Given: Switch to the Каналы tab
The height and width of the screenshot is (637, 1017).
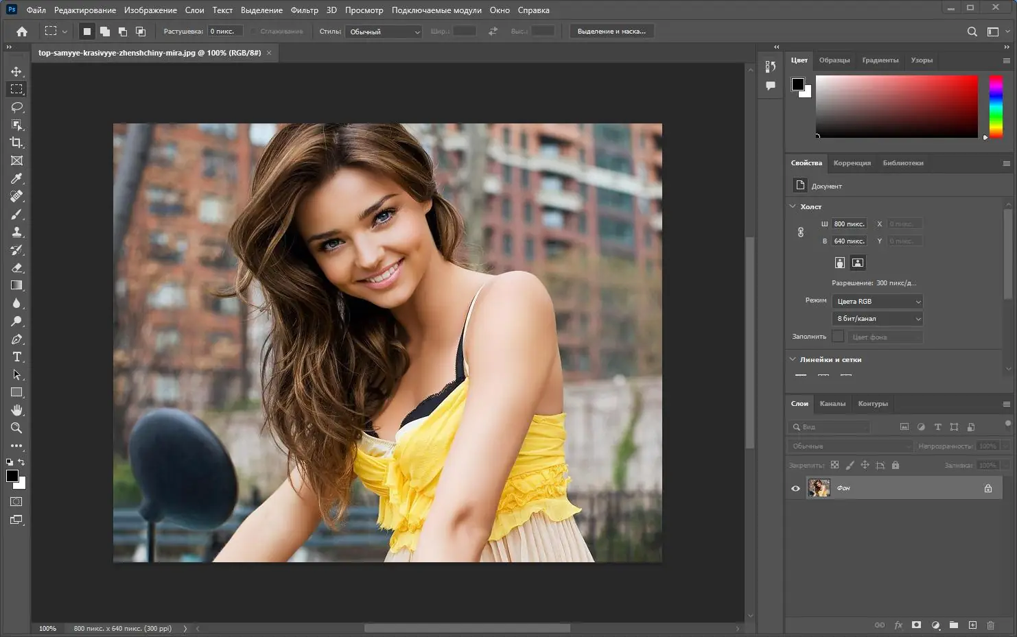Looking at the screenshot, I should coord(832,403).
